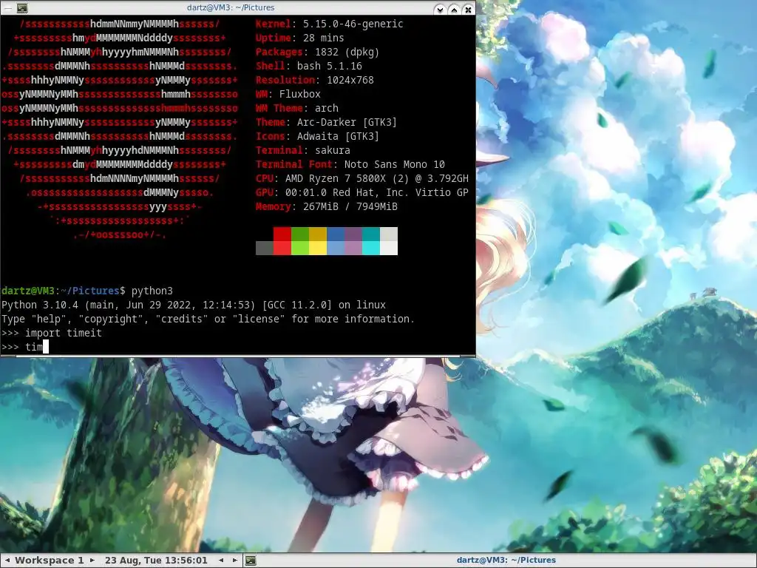
Task: Click the 'Shell: bash 5.1.16' line
Action: [308, 66]
